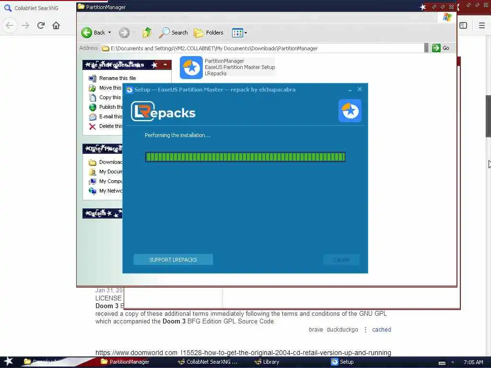
Task: Click the SUPPORT LREPACKS button
Action: pyautogui.click(x=173, y=260)
